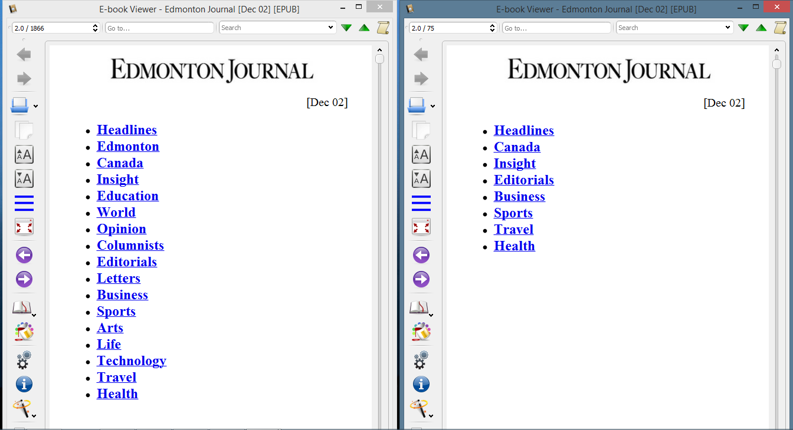
Task: Go to next page in left viewer
Action: tap(24, 279)
